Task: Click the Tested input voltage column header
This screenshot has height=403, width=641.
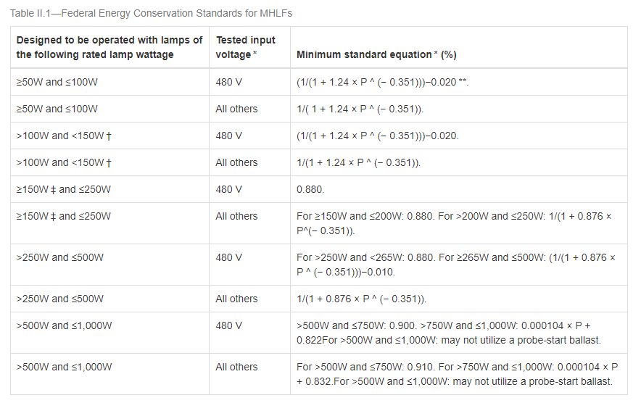Action: (245, 47)
